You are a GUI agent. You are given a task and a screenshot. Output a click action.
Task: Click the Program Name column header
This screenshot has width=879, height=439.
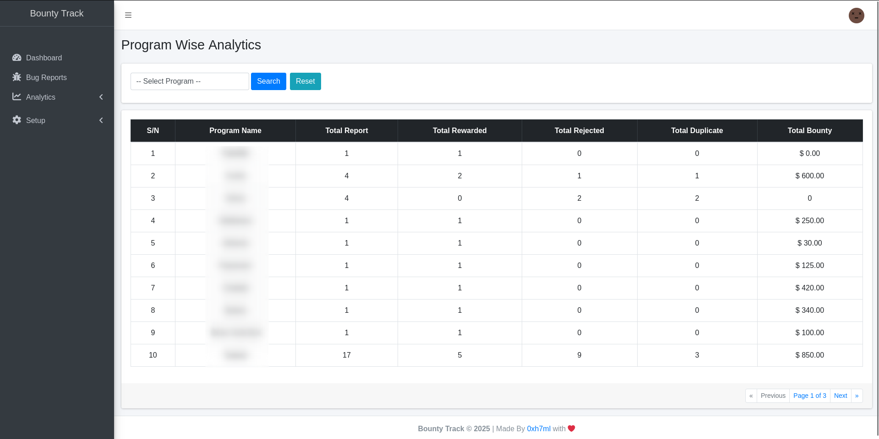coord(235,131)
